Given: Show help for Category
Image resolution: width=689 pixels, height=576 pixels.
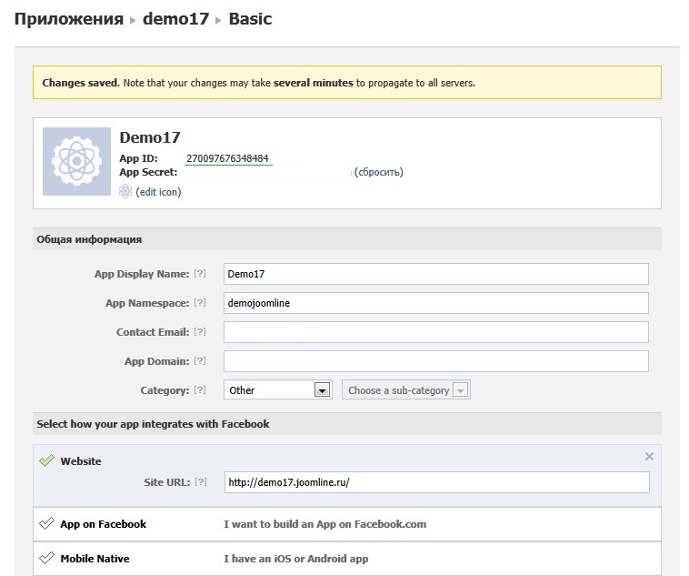Looking at the screenshot, I should coord(200,389).
